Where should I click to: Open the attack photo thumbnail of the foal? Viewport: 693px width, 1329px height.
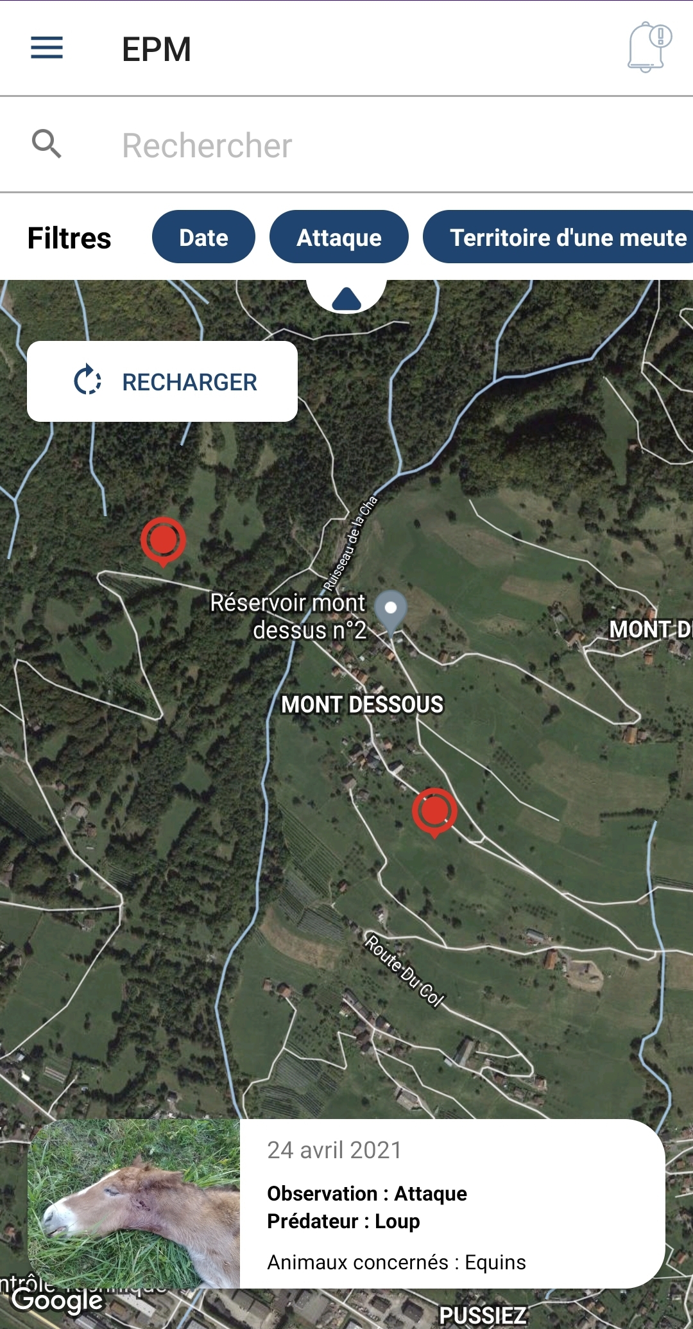click(133, 1204)
